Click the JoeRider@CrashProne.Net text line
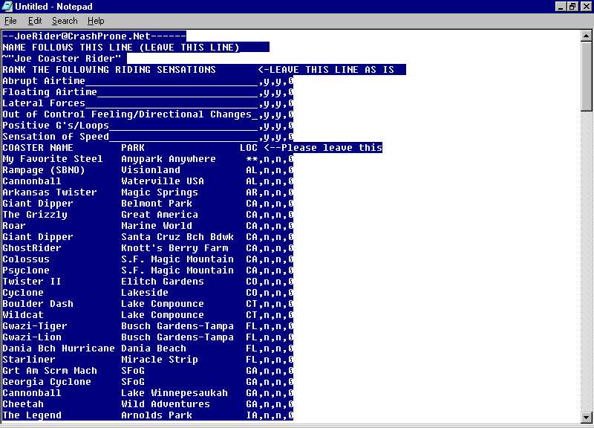The width and height of the screenshot is (594, 428). coord(94,36)
